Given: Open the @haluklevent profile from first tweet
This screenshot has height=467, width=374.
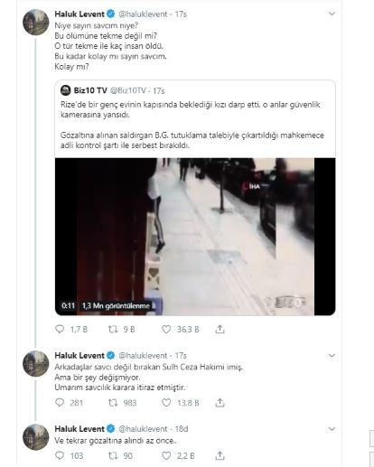Looking at the screenshot, I should pyautogui.click(x=143, y=14).
